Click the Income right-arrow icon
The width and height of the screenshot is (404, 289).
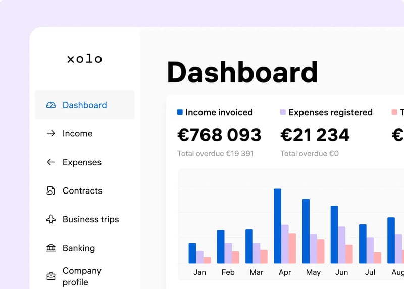coord(50,134)
